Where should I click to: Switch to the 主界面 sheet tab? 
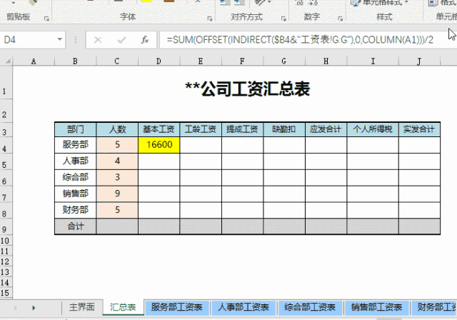coord(82,307)
